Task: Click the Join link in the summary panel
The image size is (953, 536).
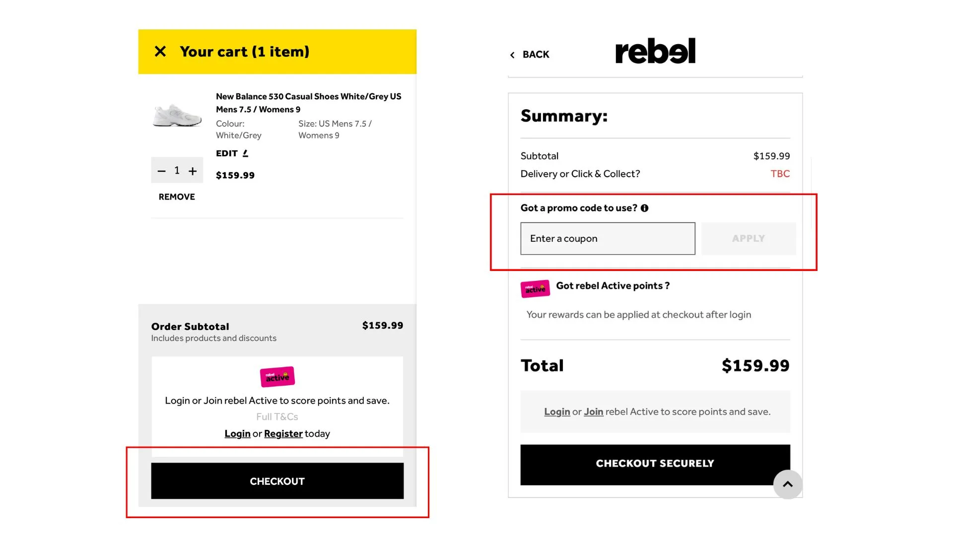Action: tap(594, 411)
